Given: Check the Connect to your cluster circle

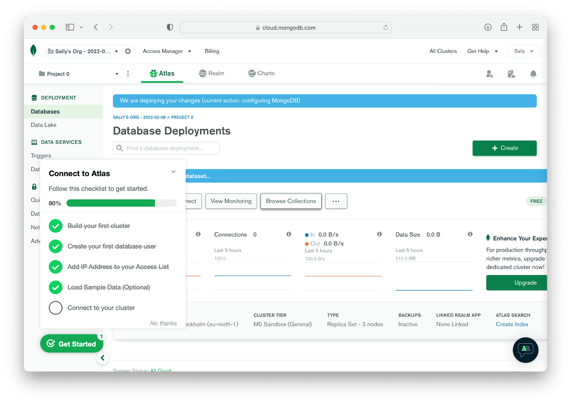Looking at the screenshot, I should point(56,308).
